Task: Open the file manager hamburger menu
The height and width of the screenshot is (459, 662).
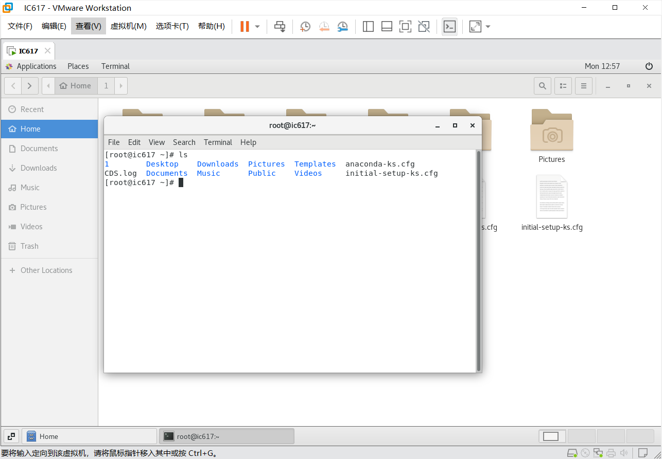Action: pos(584,86)
